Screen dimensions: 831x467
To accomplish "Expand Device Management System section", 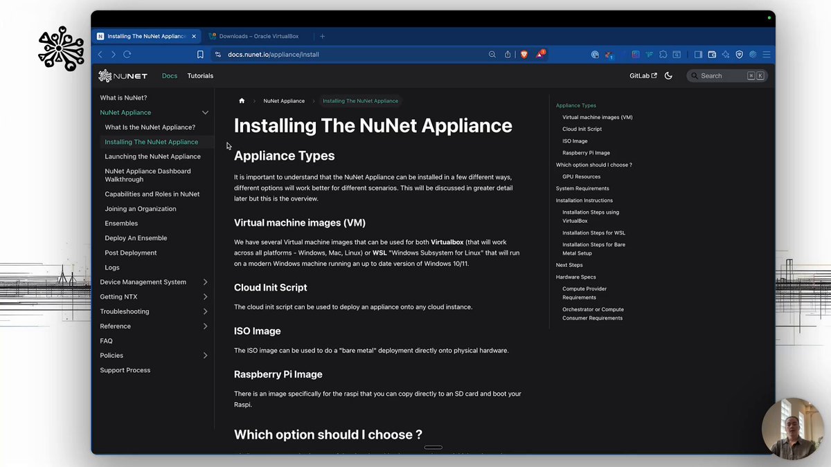I will click(x=205, y=282).
